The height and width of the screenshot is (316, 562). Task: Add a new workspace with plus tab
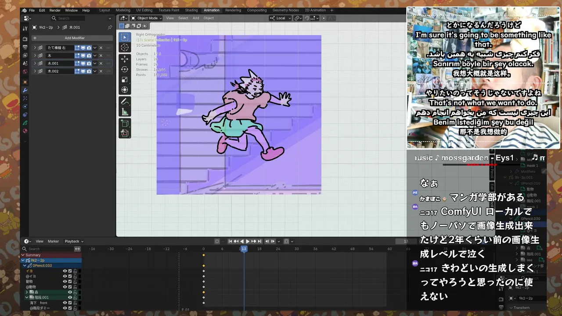(x=331, y=10)
